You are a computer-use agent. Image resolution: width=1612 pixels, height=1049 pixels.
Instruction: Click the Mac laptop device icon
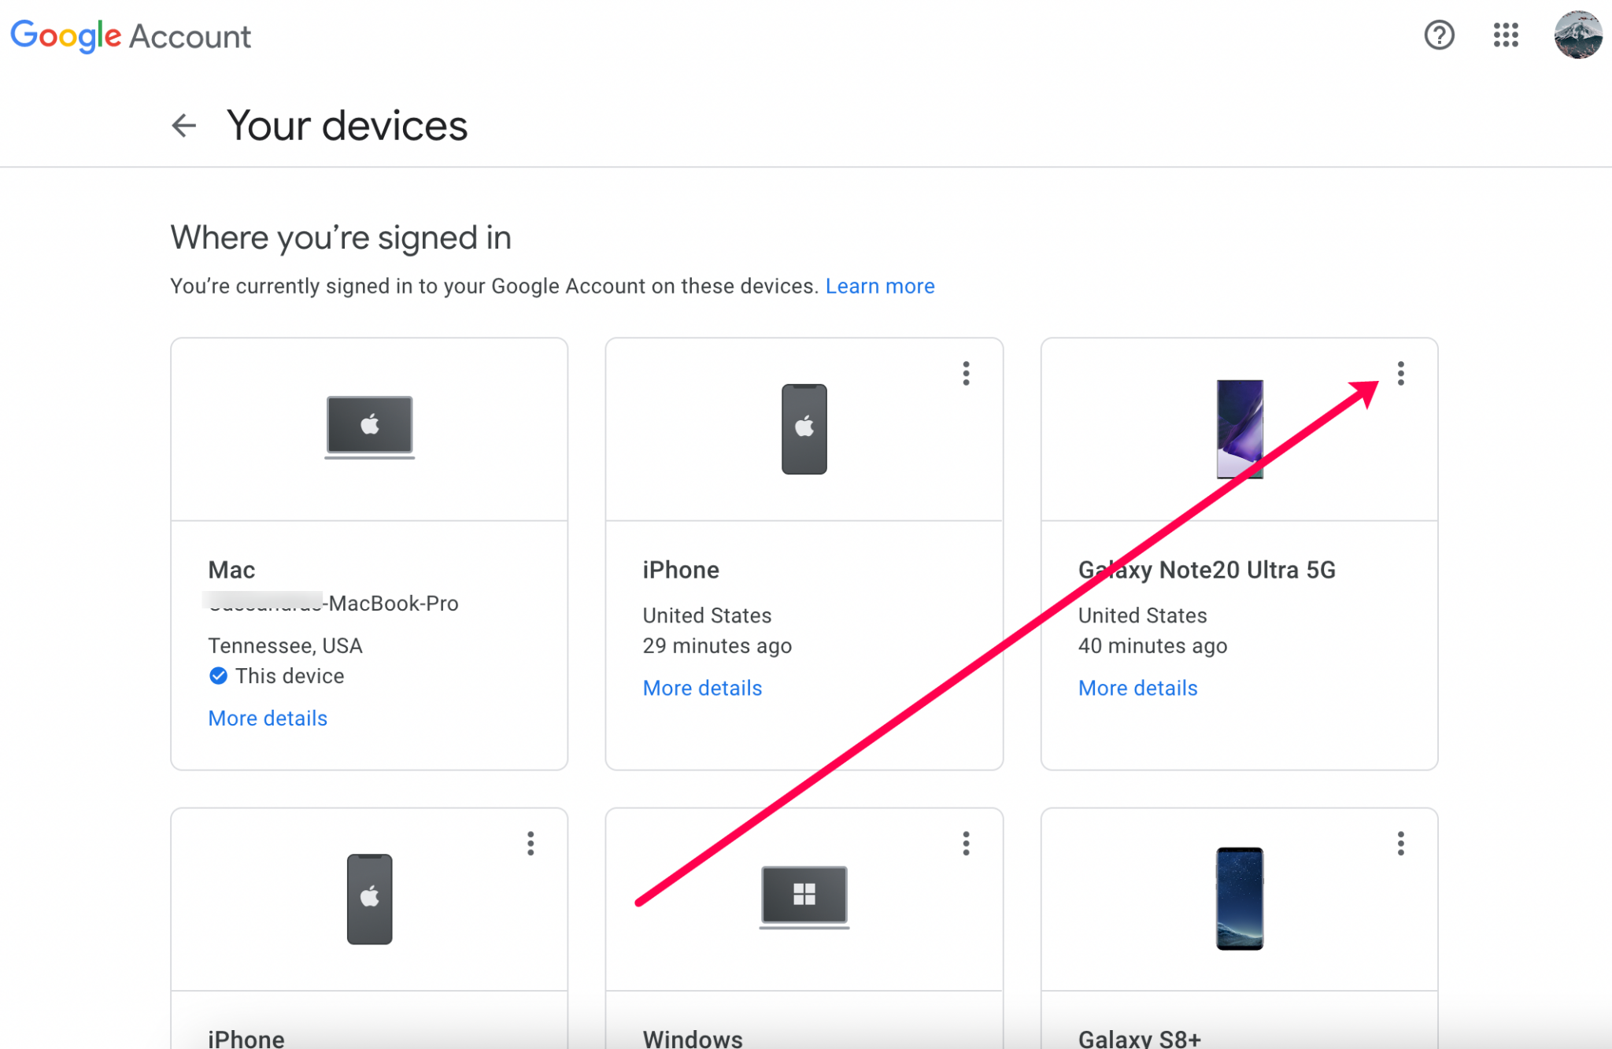(x=369, y=427)
